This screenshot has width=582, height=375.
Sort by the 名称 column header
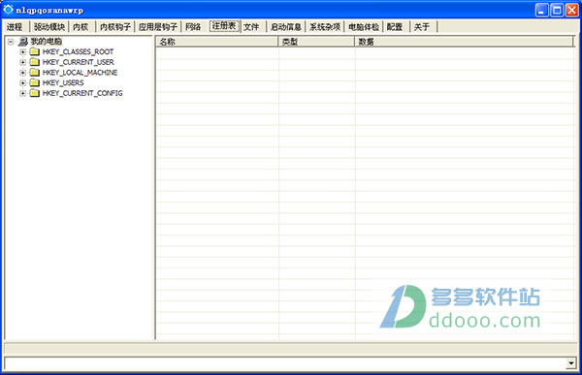coord(216,42)
